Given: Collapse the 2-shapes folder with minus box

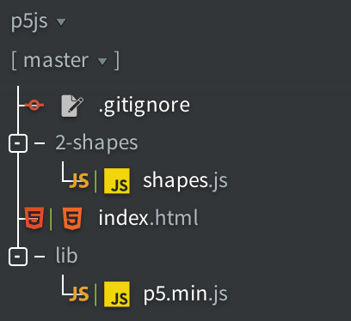Looking at the screenshot, I should (18, 142).
